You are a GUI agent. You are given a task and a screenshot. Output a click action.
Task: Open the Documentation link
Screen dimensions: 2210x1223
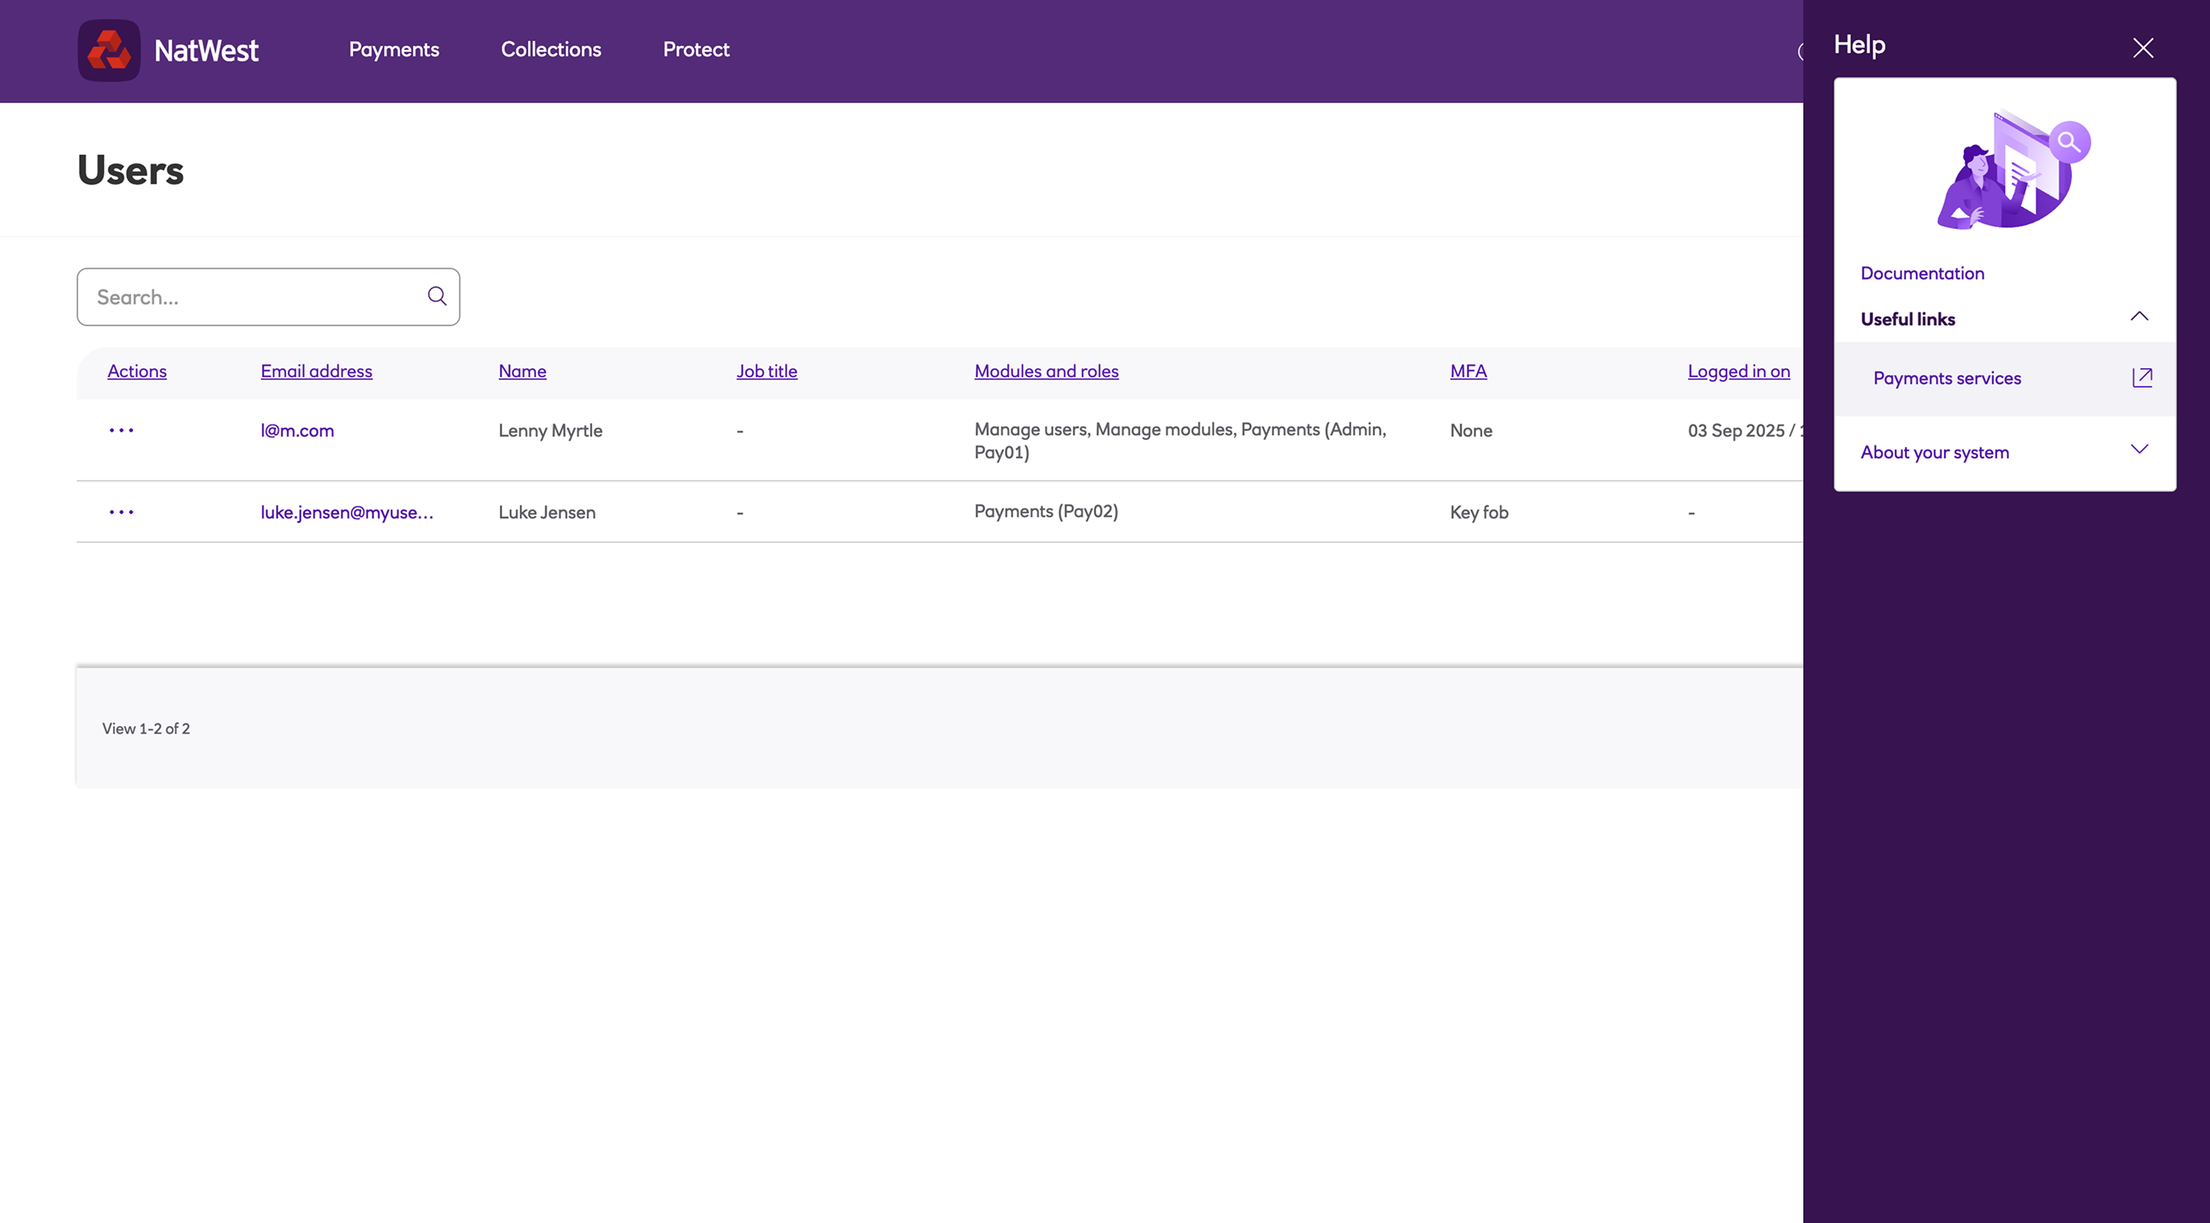[1921, 273]
